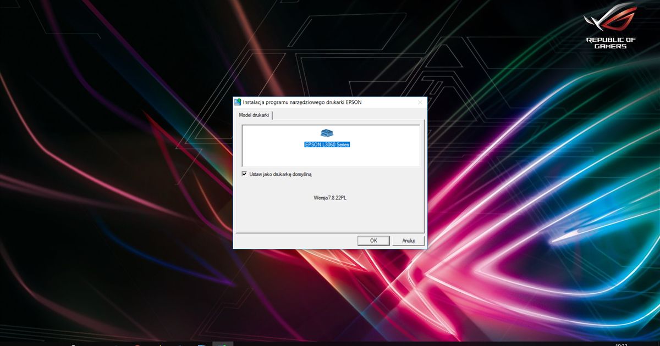
Task: Activate the highlighted installer icon in taskbar
Action: [223, 344]
